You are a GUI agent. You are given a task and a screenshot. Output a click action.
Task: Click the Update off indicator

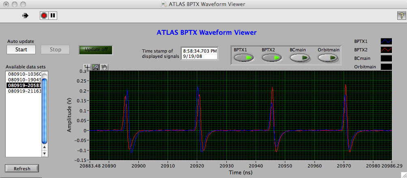96,50
